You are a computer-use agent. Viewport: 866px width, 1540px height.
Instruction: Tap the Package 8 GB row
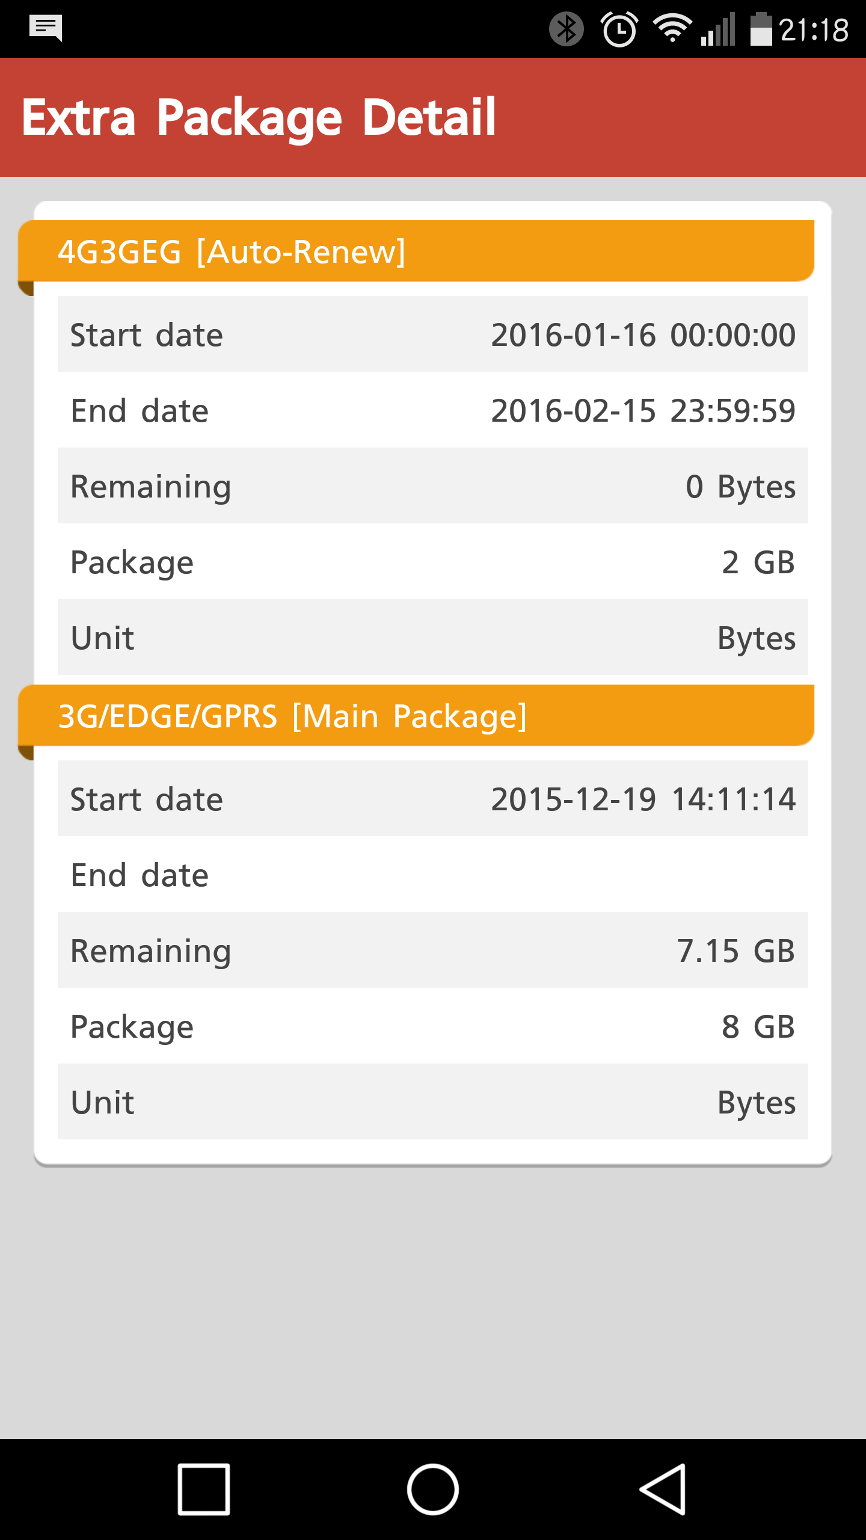pos(433,1026)
